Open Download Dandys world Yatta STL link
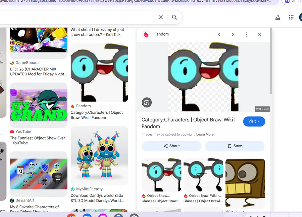The height and width of the screenshot is (217, 302). [x=97, y=198]
